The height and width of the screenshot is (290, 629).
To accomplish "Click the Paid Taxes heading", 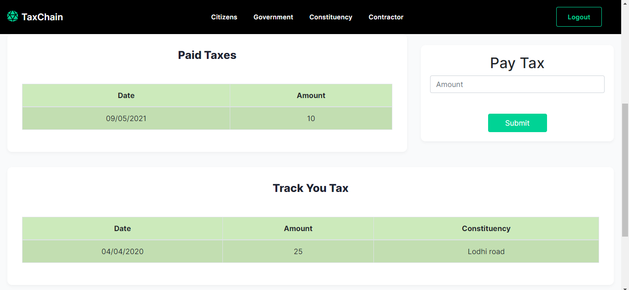I will pyautogui.click(x=207, y=55).
